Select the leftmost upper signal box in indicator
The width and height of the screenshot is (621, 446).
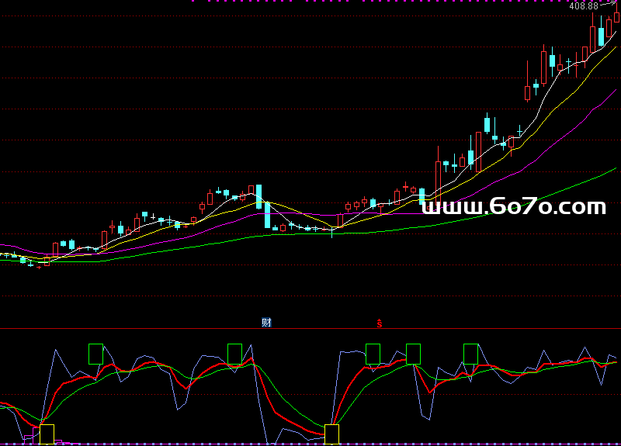click(x=95, y=354)
